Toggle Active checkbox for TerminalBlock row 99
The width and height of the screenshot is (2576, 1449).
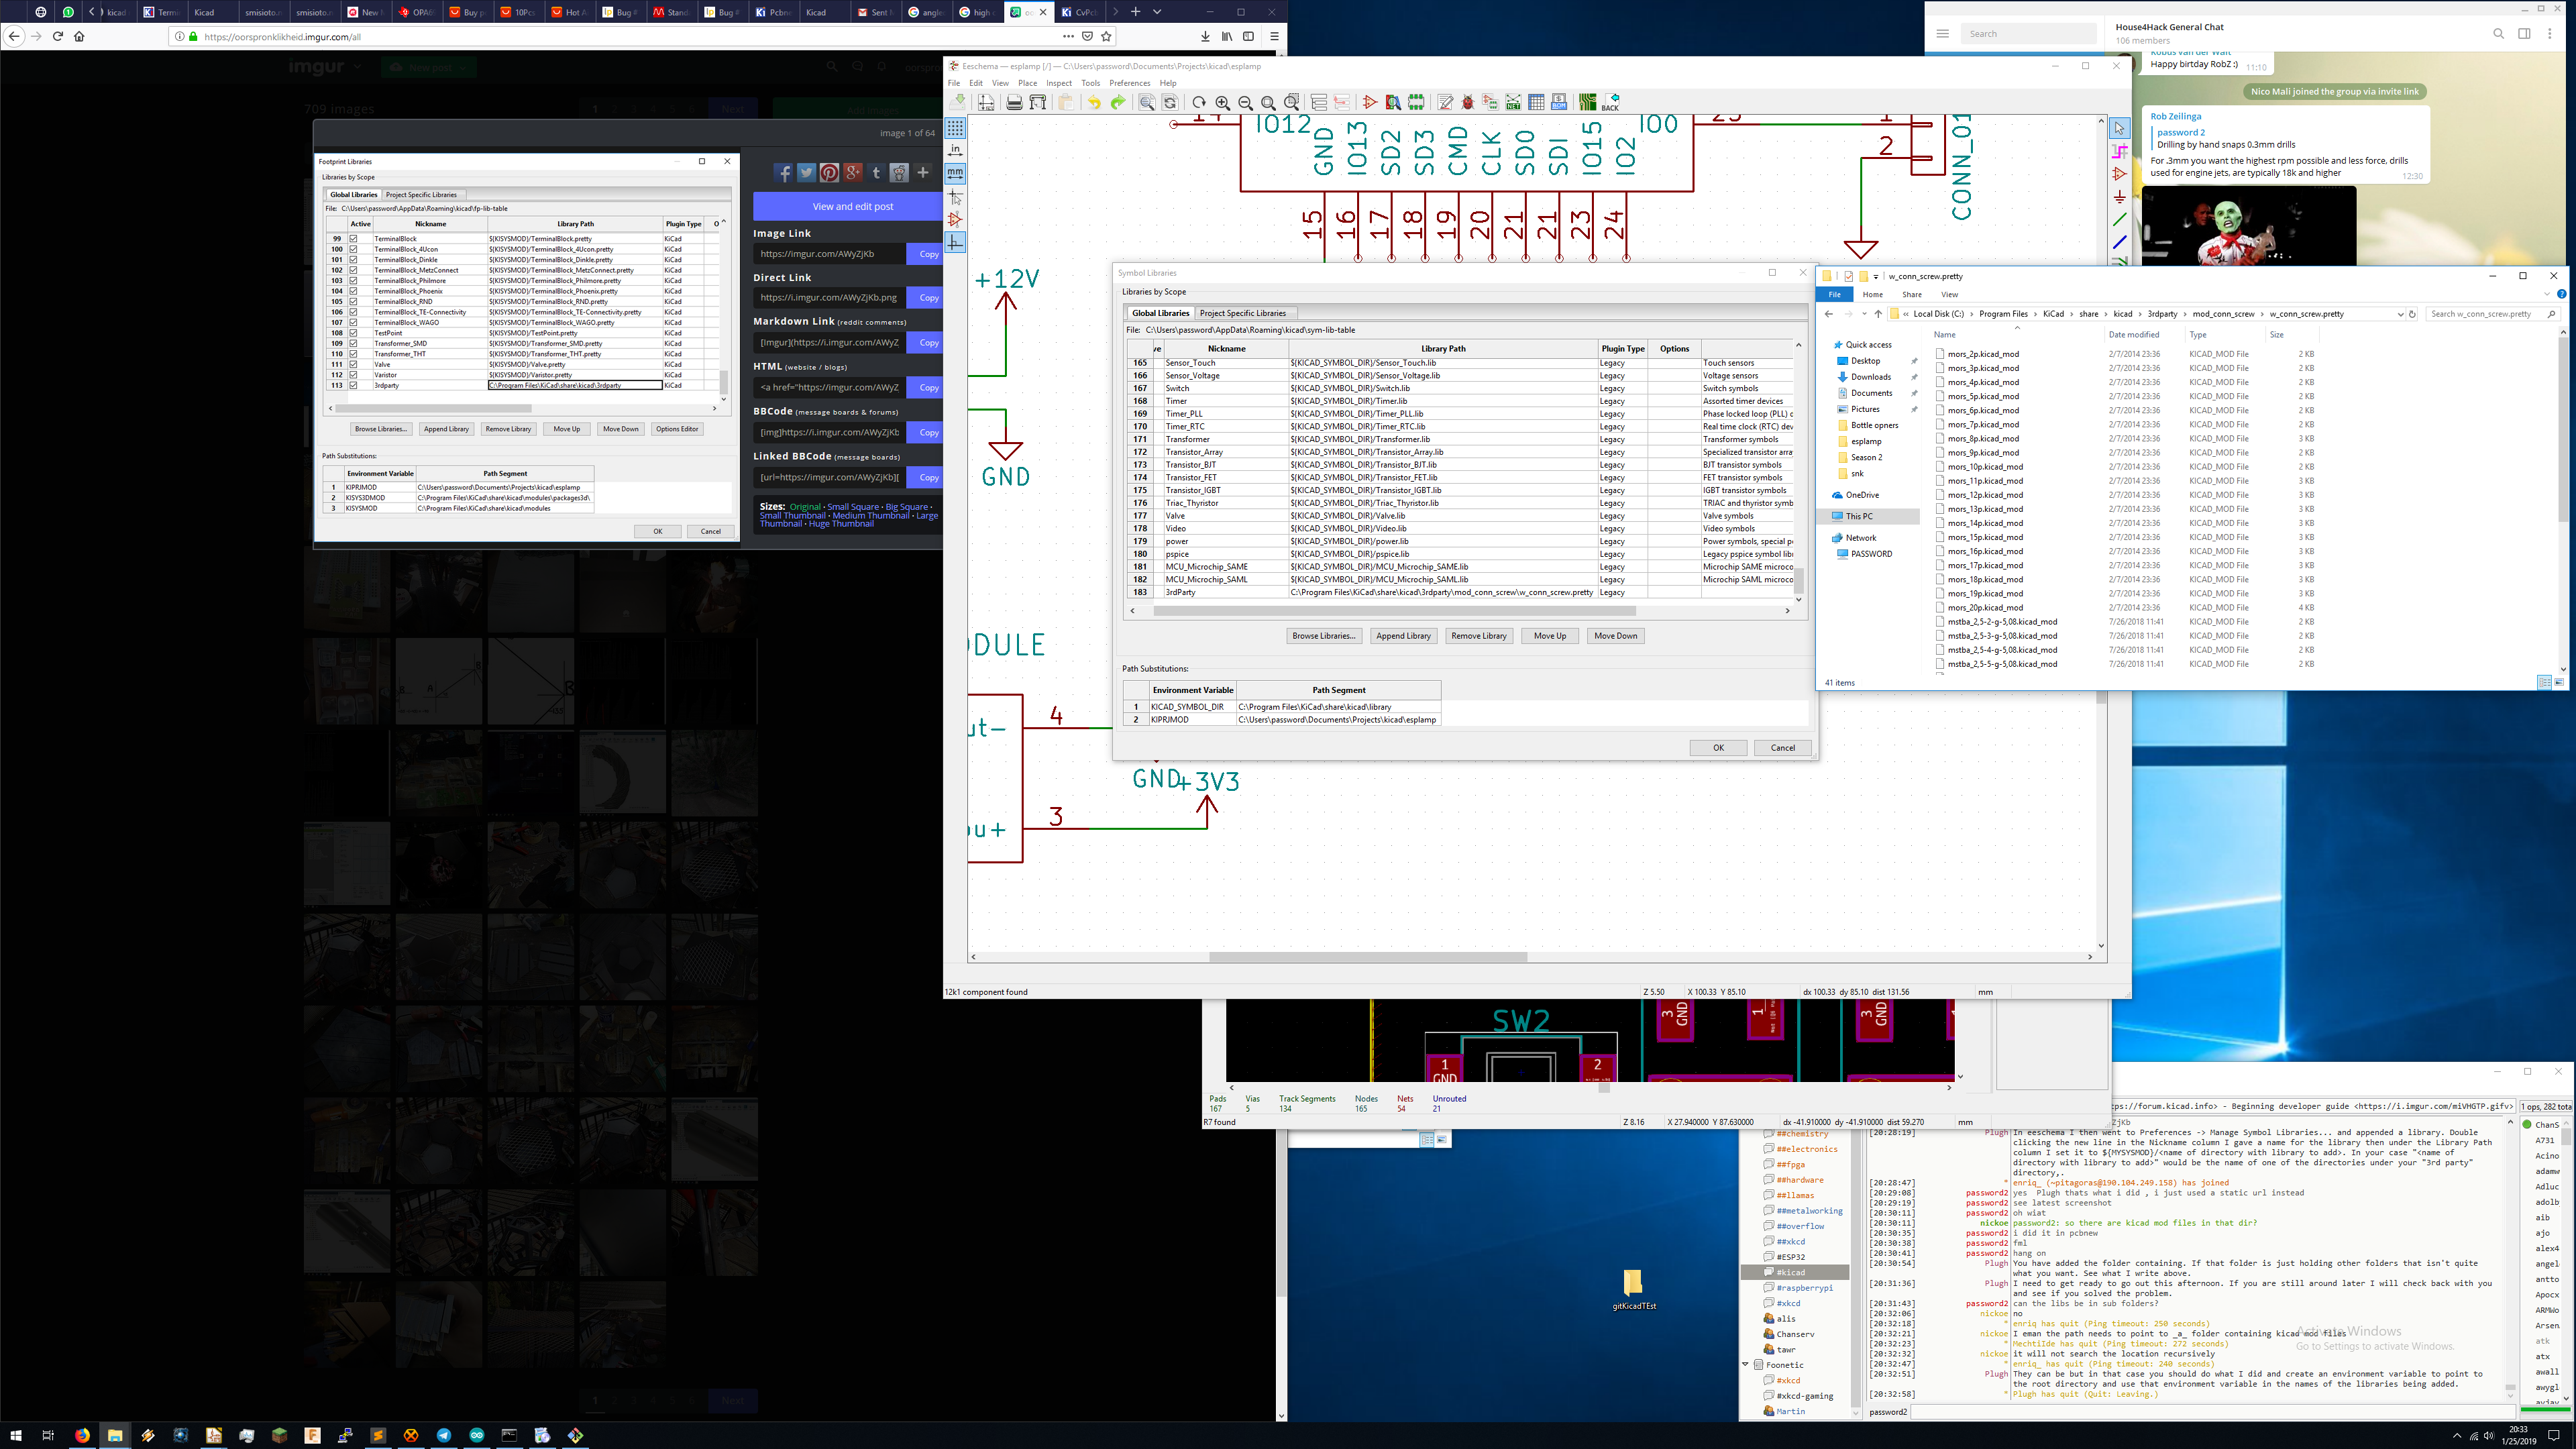353,239
